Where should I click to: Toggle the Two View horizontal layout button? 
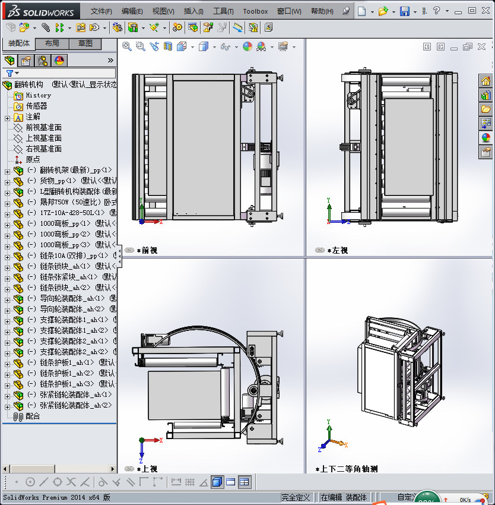click(231, 482)
